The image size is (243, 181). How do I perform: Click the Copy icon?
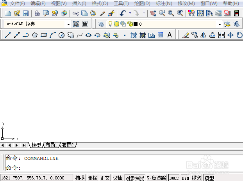84,13
